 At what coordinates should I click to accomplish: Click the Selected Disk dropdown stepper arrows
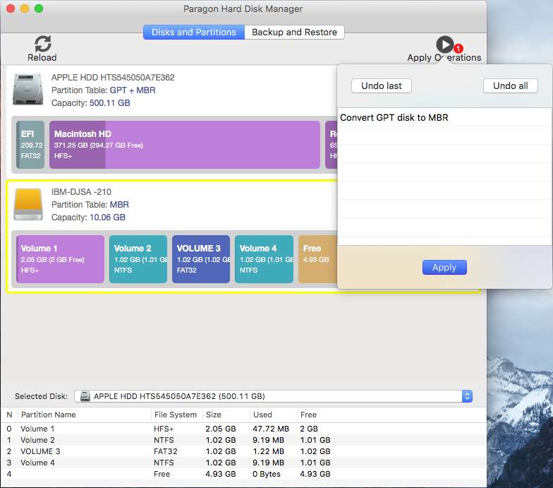pos(467,396)
